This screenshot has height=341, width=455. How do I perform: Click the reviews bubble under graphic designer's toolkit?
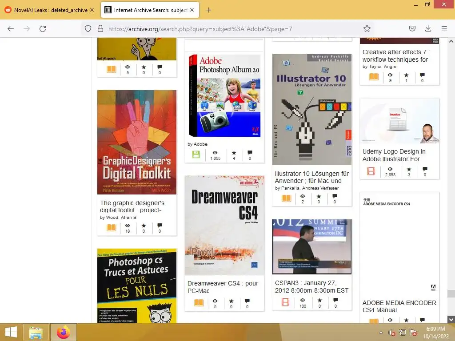160,226
